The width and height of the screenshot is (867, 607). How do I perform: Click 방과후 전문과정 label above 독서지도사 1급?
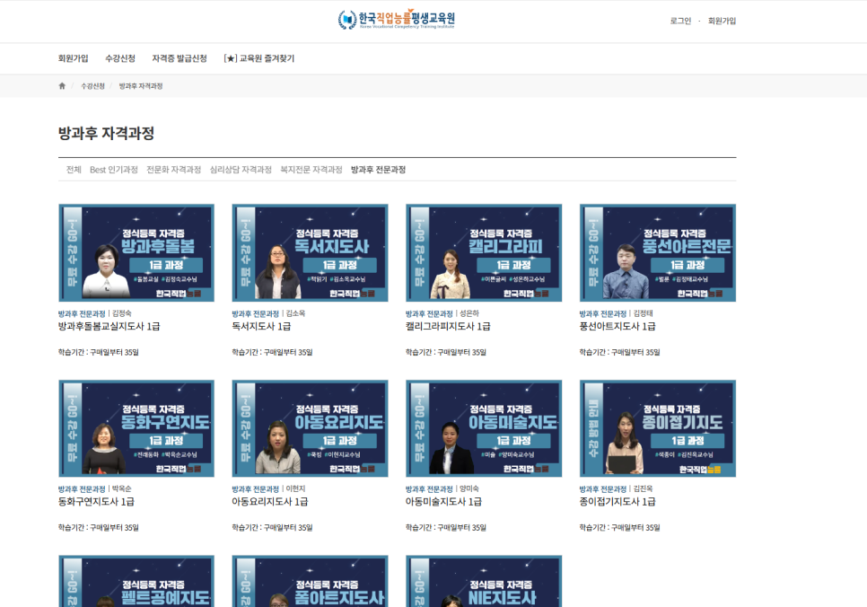(x=256, y=313)
